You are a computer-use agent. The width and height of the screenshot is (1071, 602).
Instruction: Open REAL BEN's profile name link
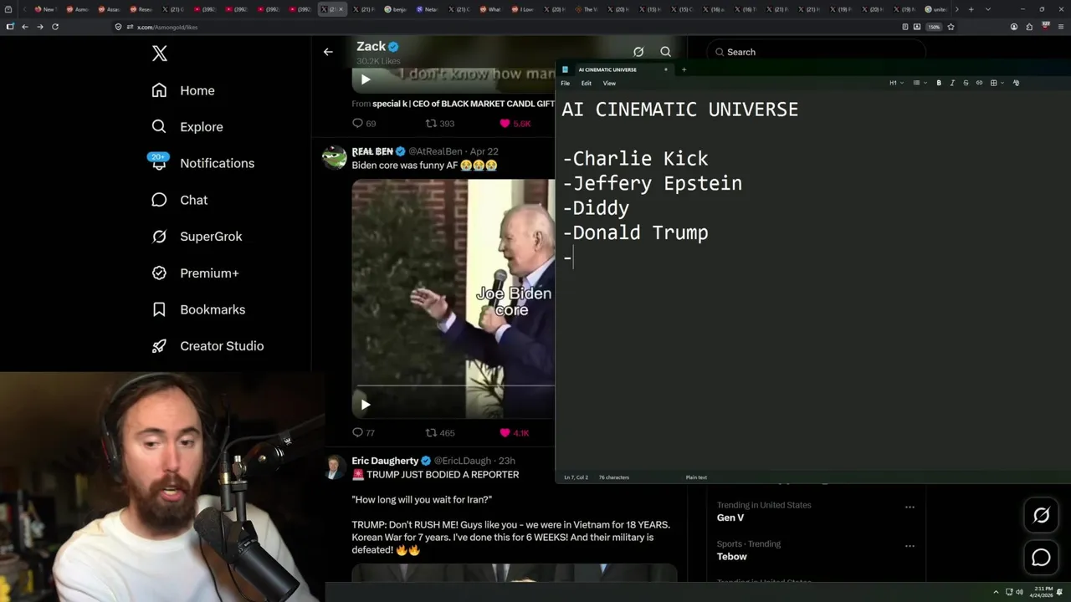pyautogui.click(x=372, y=151)
